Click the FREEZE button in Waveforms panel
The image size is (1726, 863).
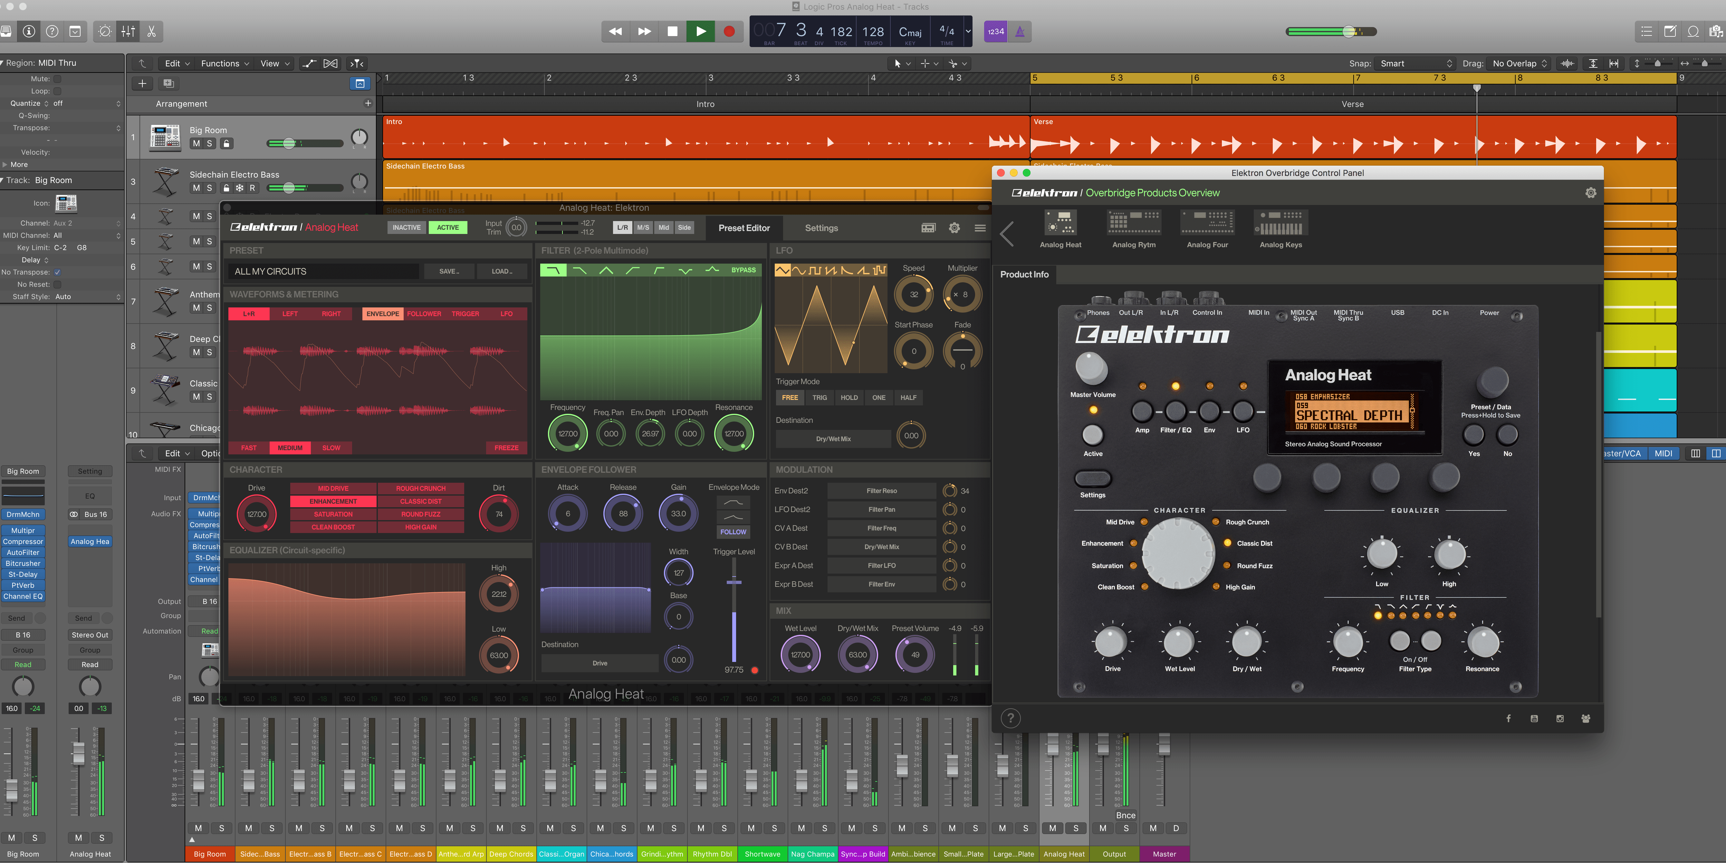click(x=506, y=448)
